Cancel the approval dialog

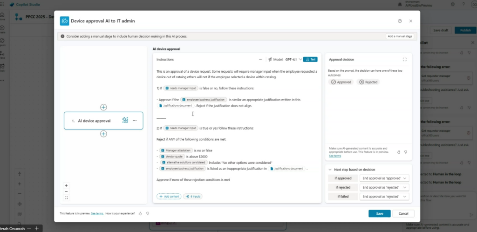(x=403, y=213)
